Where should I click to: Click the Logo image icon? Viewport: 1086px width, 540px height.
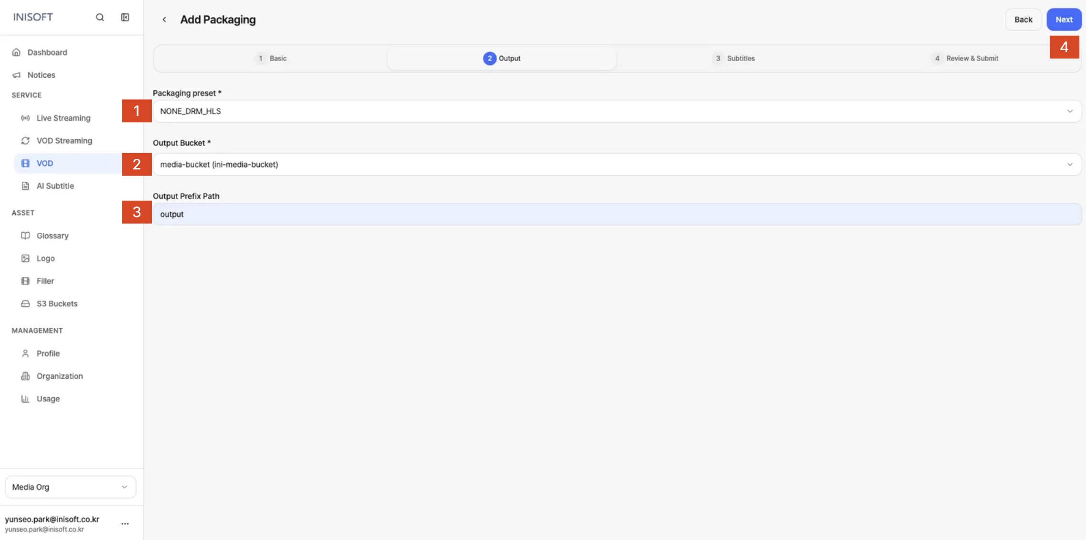pos(25,258)
